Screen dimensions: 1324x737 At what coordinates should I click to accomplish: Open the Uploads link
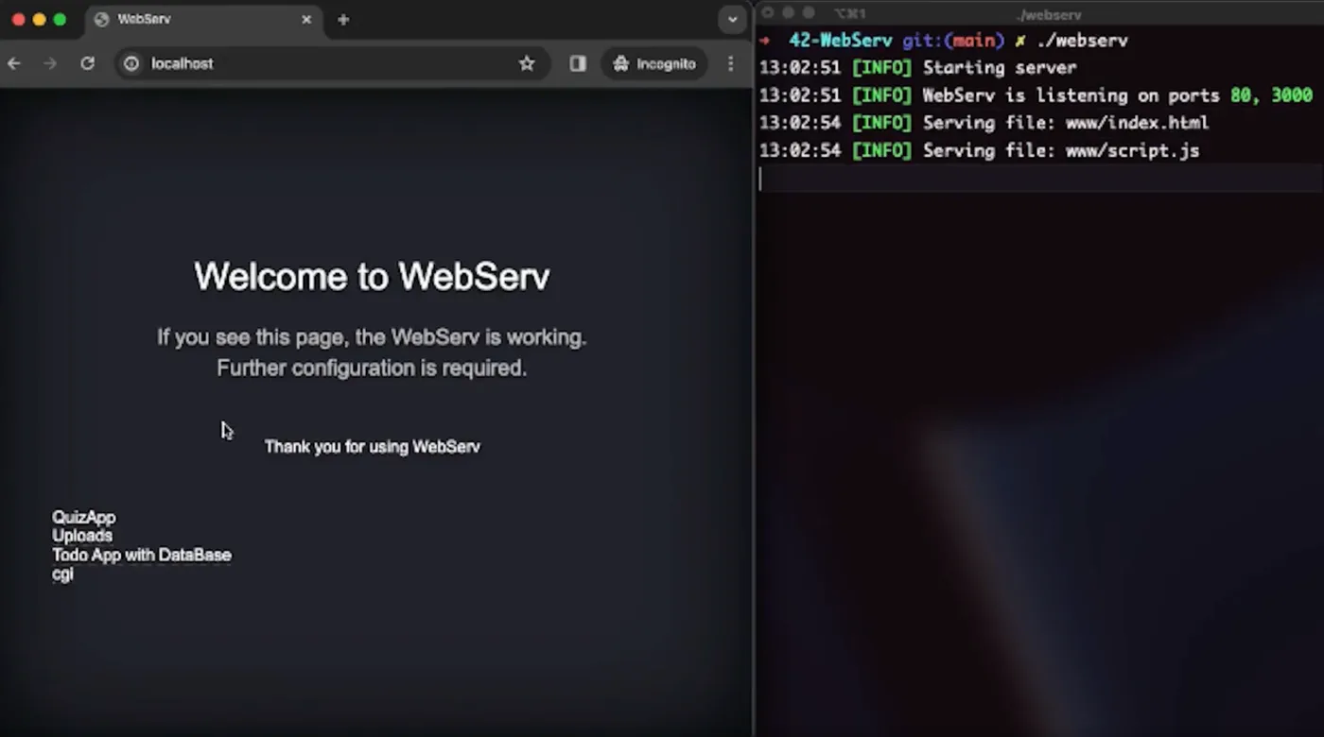pyautogui.click(x=82, y=536)
